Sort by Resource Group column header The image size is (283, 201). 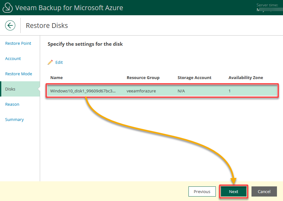pyautogui.click(x=143, y=77)
